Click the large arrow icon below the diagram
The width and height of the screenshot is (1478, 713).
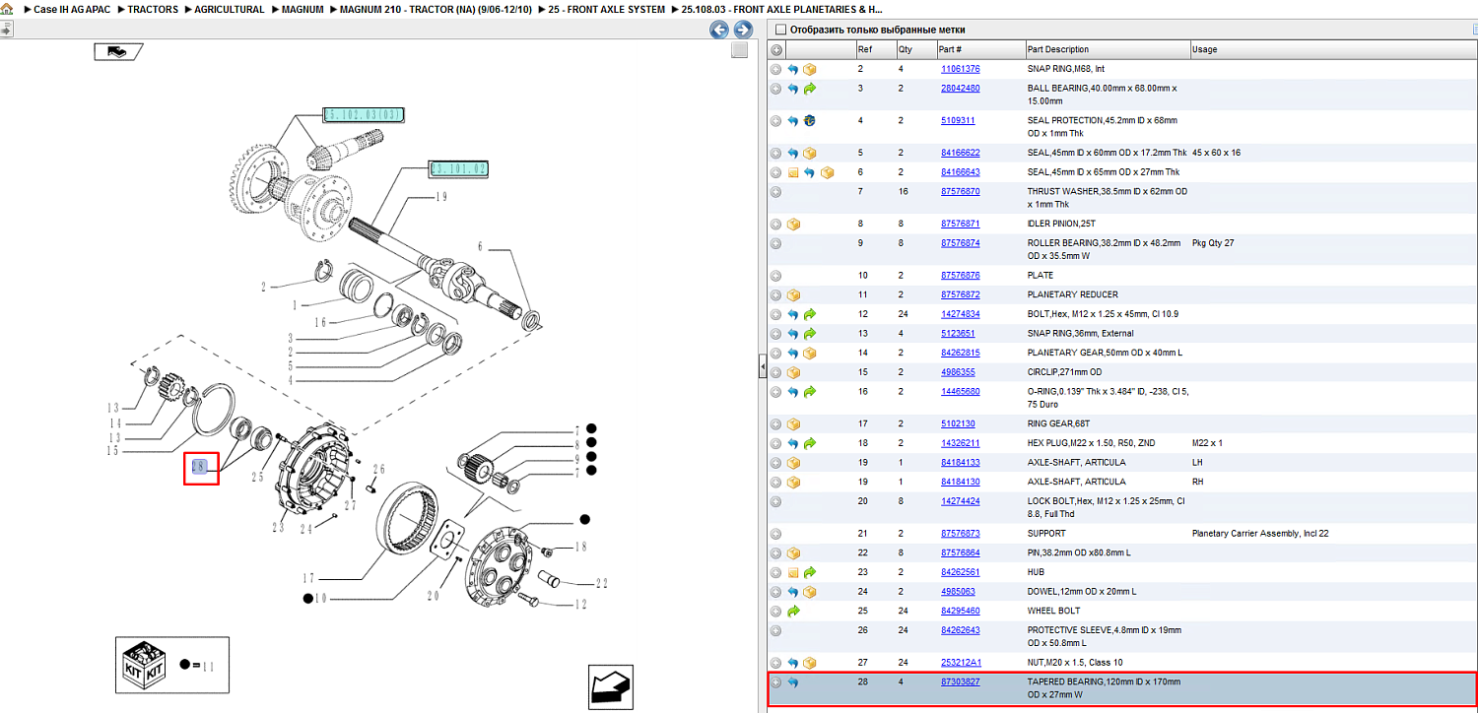(x=610, y=685)
